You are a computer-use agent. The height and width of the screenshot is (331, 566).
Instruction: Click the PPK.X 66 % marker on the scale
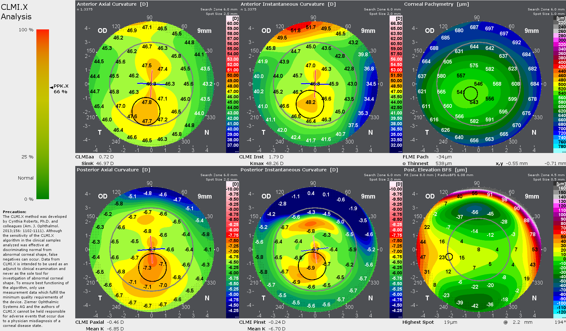pos(59,89)
